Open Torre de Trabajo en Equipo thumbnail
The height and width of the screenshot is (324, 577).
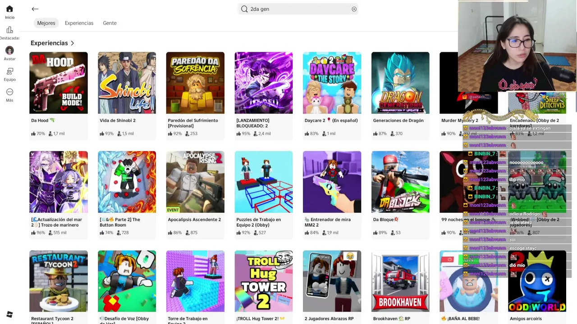coord(195,281)
